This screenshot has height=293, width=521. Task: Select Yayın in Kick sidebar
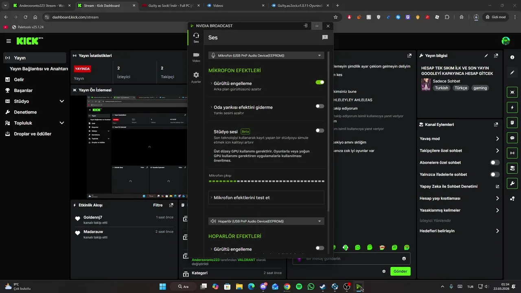tap(35, 58)
